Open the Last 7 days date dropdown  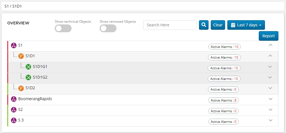(x=246, y=25)
